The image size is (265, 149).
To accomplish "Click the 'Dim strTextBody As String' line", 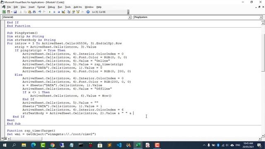I will pos(31,40).
